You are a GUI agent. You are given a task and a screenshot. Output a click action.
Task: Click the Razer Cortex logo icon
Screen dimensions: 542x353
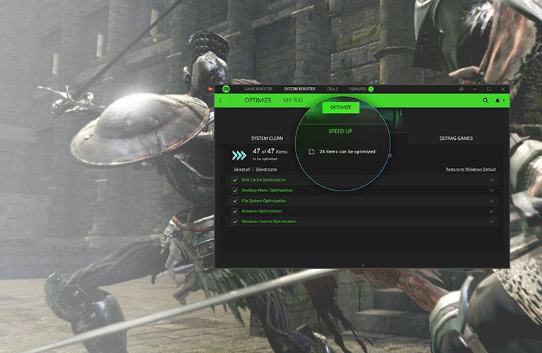226,89
